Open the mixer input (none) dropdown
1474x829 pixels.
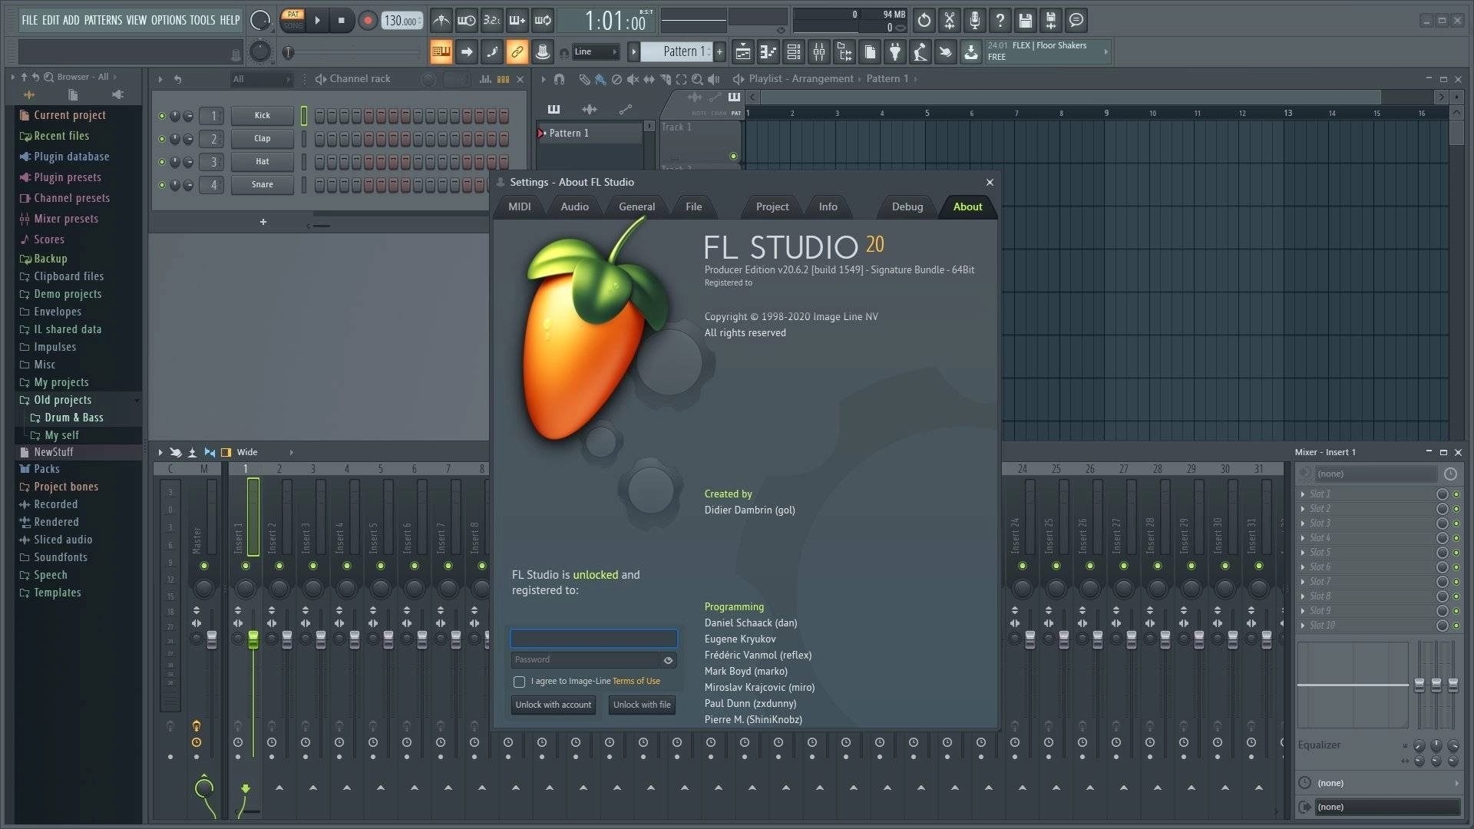[x=1376, y=474]
